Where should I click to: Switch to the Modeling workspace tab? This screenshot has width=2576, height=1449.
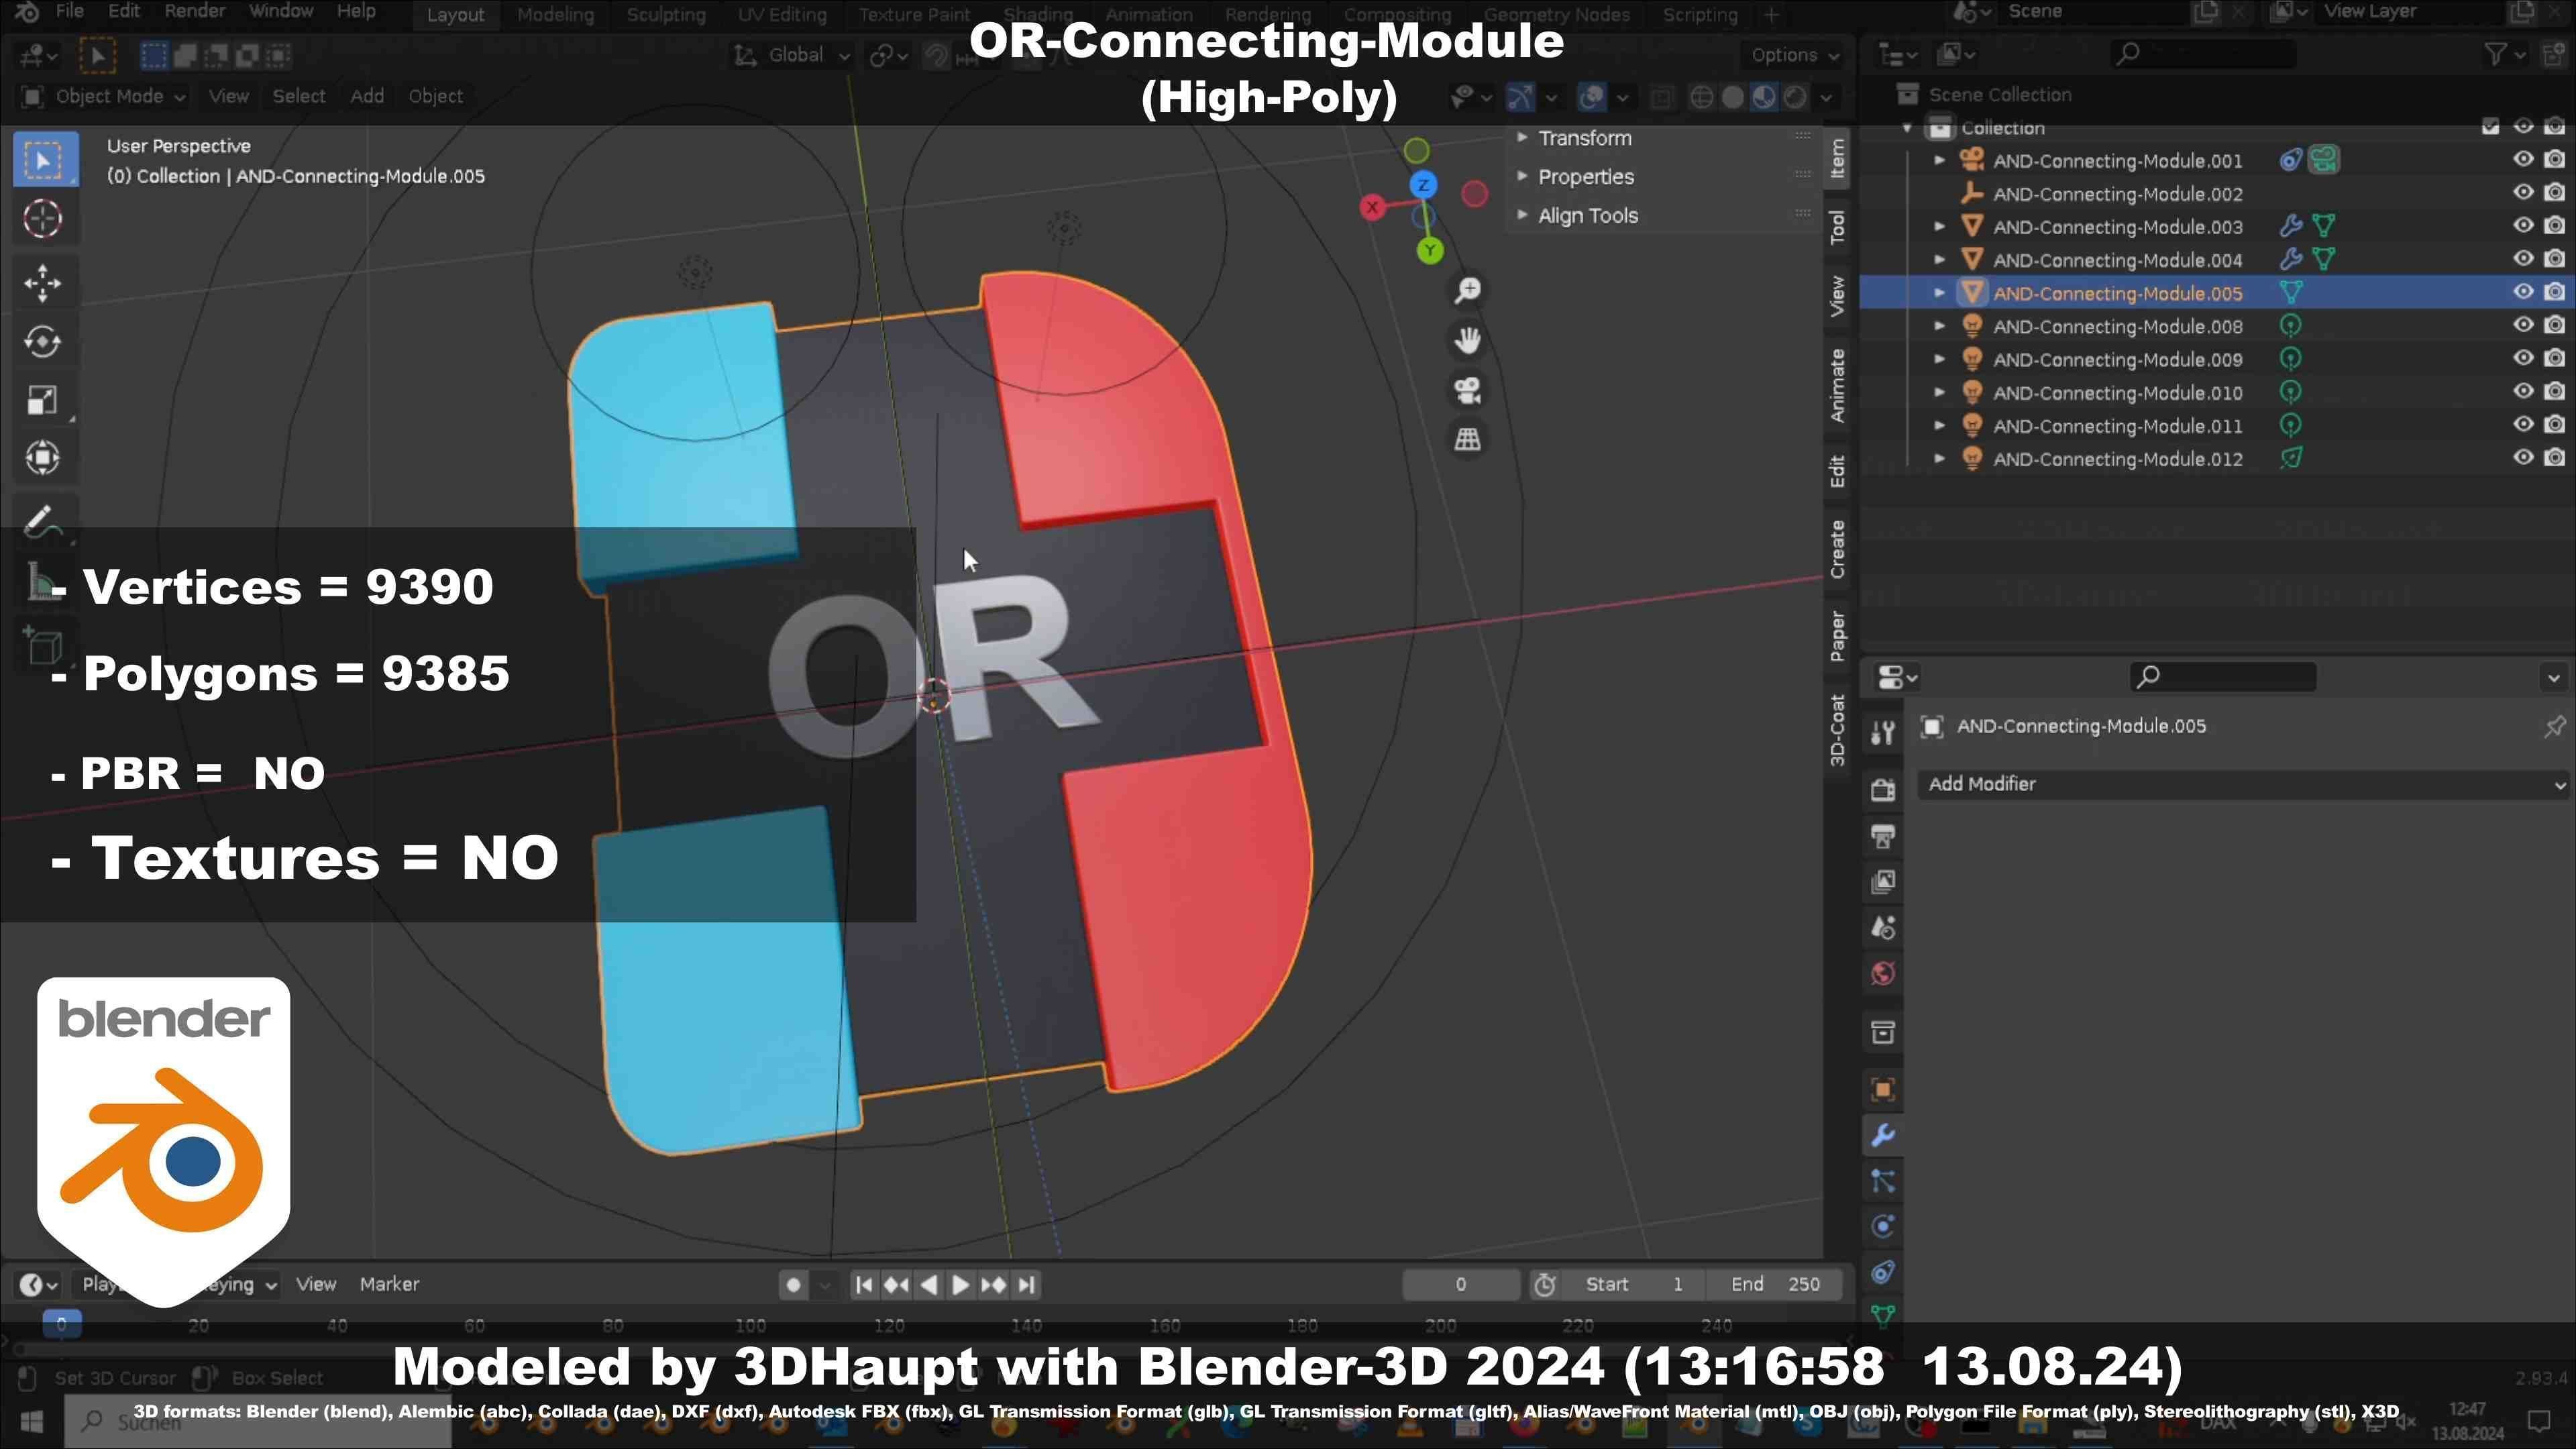pyautogui.click(x=555, y=15)
